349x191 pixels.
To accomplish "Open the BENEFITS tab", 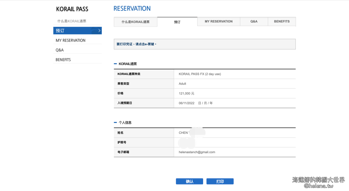I will pos(282,21).
